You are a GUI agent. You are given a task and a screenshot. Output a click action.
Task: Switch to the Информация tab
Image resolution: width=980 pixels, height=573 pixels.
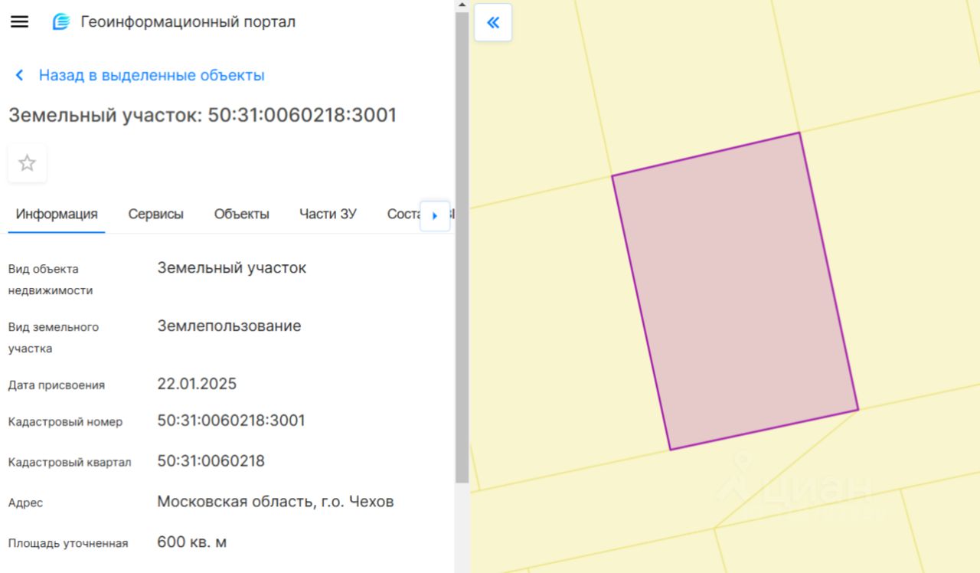57,214
